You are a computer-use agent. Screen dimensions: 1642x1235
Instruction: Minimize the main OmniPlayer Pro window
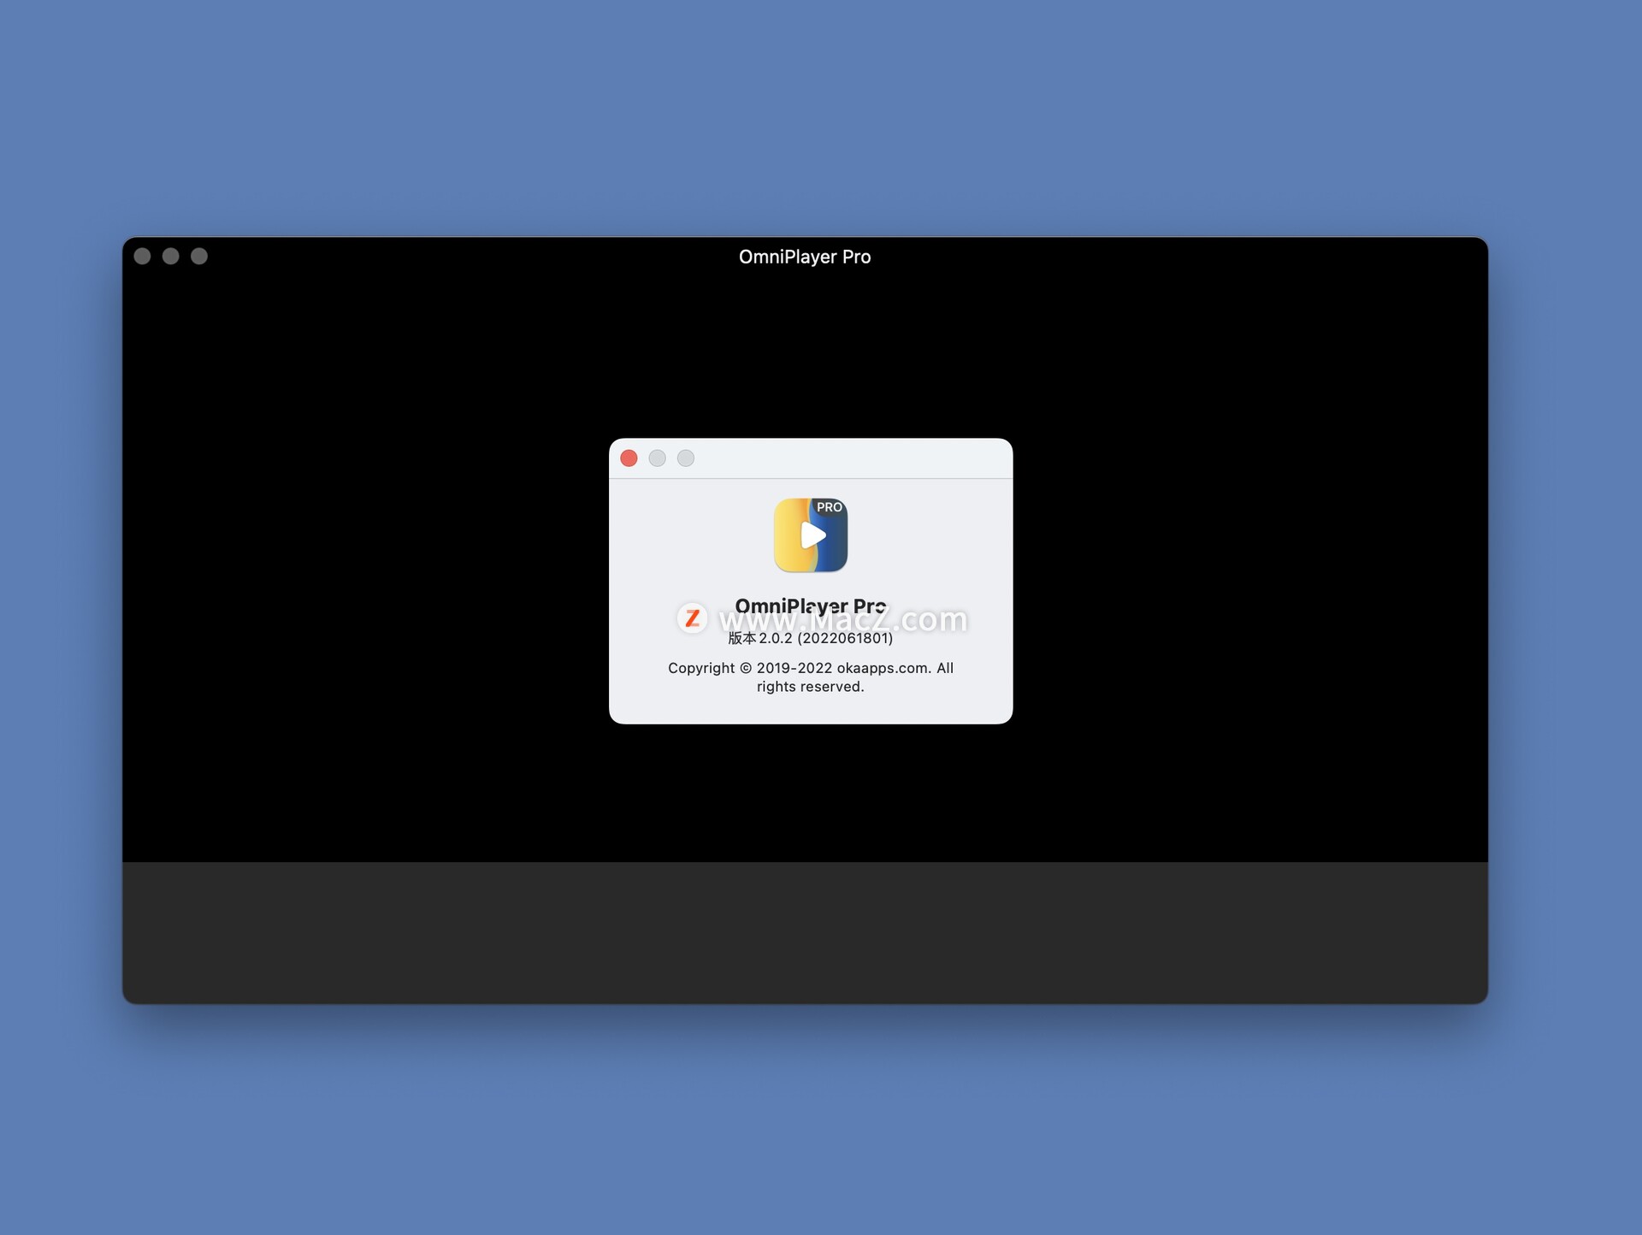[171, 257]
